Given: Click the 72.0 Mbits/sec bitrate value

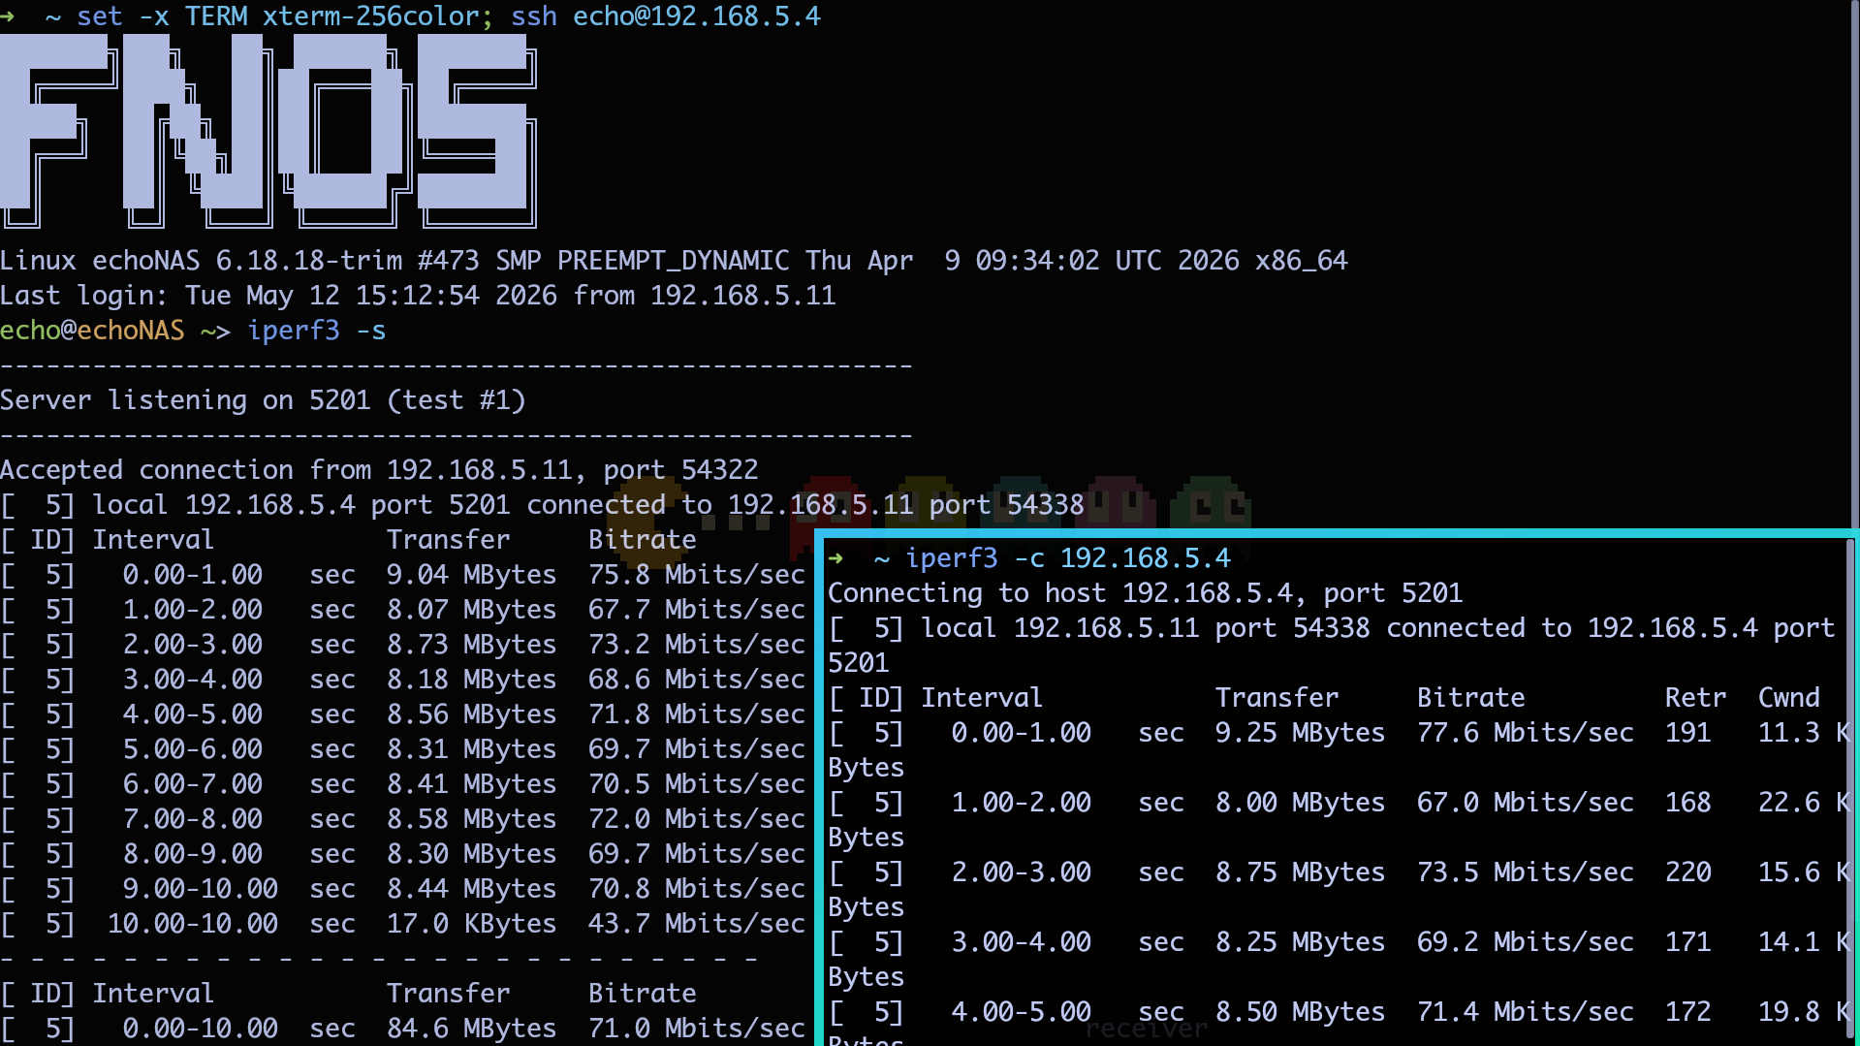Looking at the screenshot, I should 697,819.
